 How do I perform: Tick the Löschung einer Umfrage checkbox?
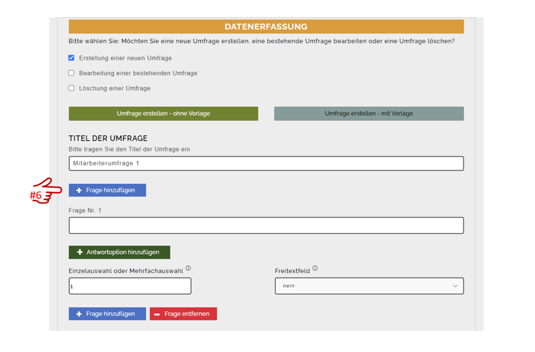point(71,88)
